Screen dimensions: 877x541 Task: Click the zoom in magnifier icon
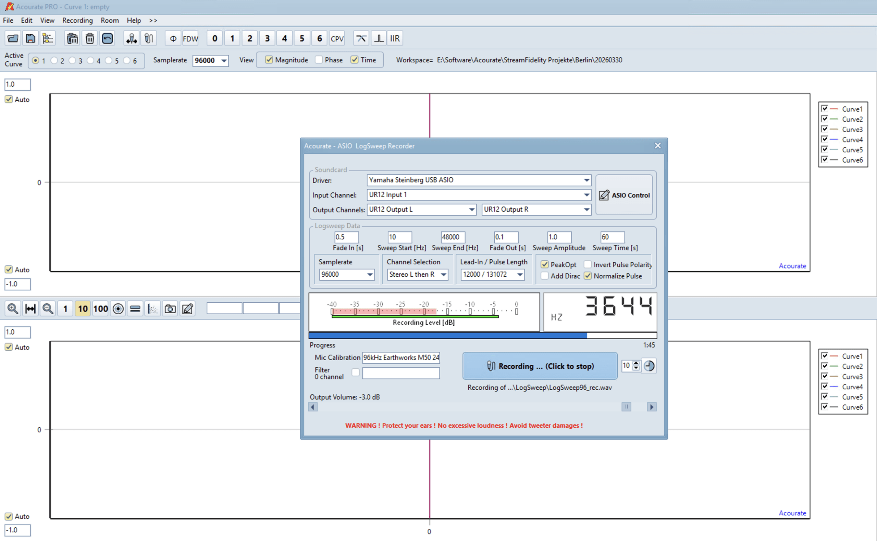[x=13, y=309]
